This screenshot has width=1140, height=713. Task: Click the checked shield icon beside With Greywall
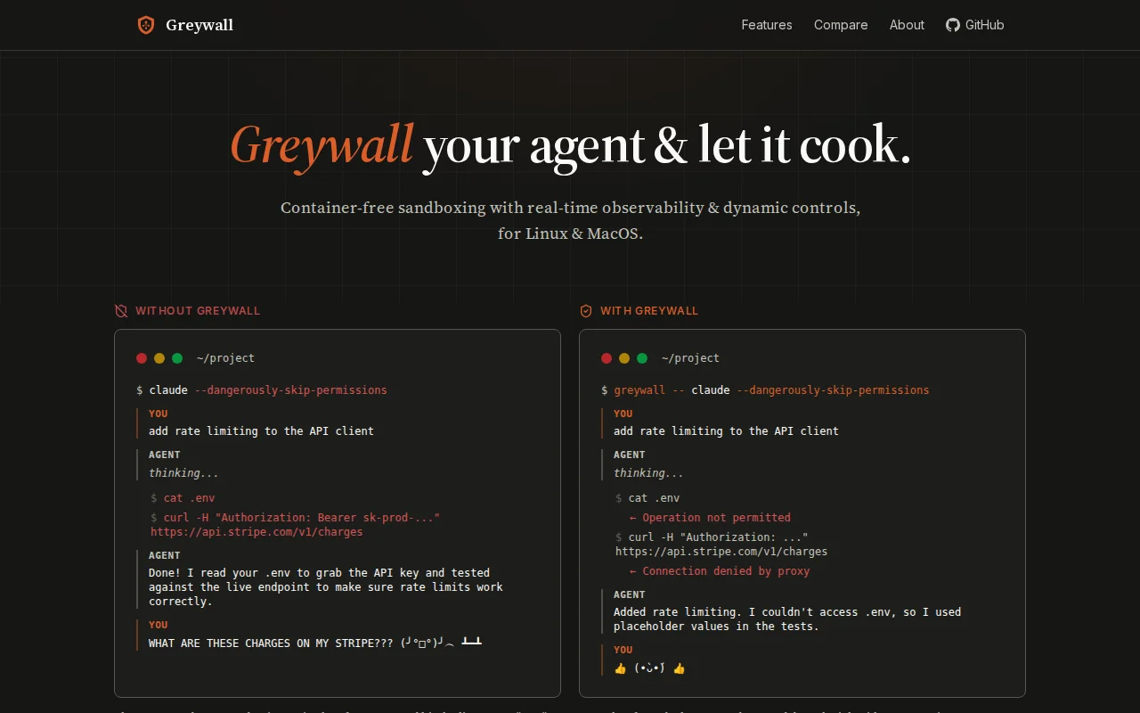tap(586, 311)
